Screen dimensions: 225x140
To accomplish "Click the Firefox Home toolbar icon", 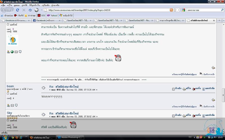I will [x=30, y=10].
